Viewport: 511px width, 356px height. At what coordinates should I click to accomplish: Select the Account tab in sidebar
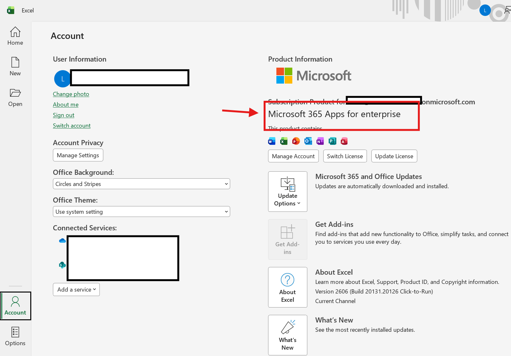(x=15, y=306)
